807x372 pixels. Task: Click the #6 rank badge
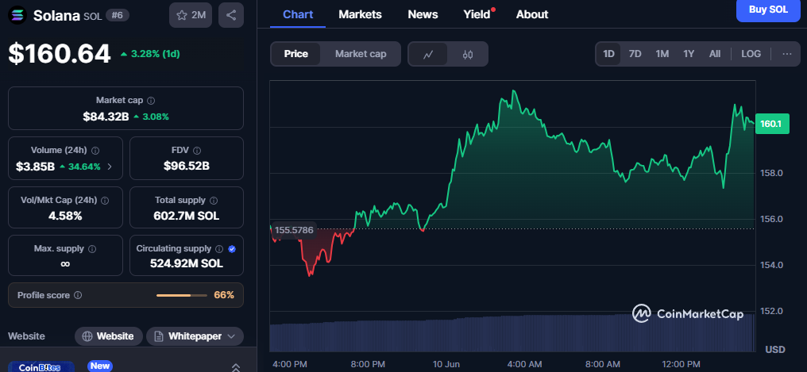(118, 15)
